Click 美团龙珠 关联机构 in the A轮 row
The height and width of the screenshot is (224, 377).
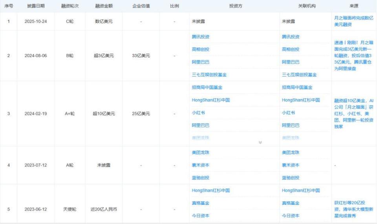(x=291, y=152)
